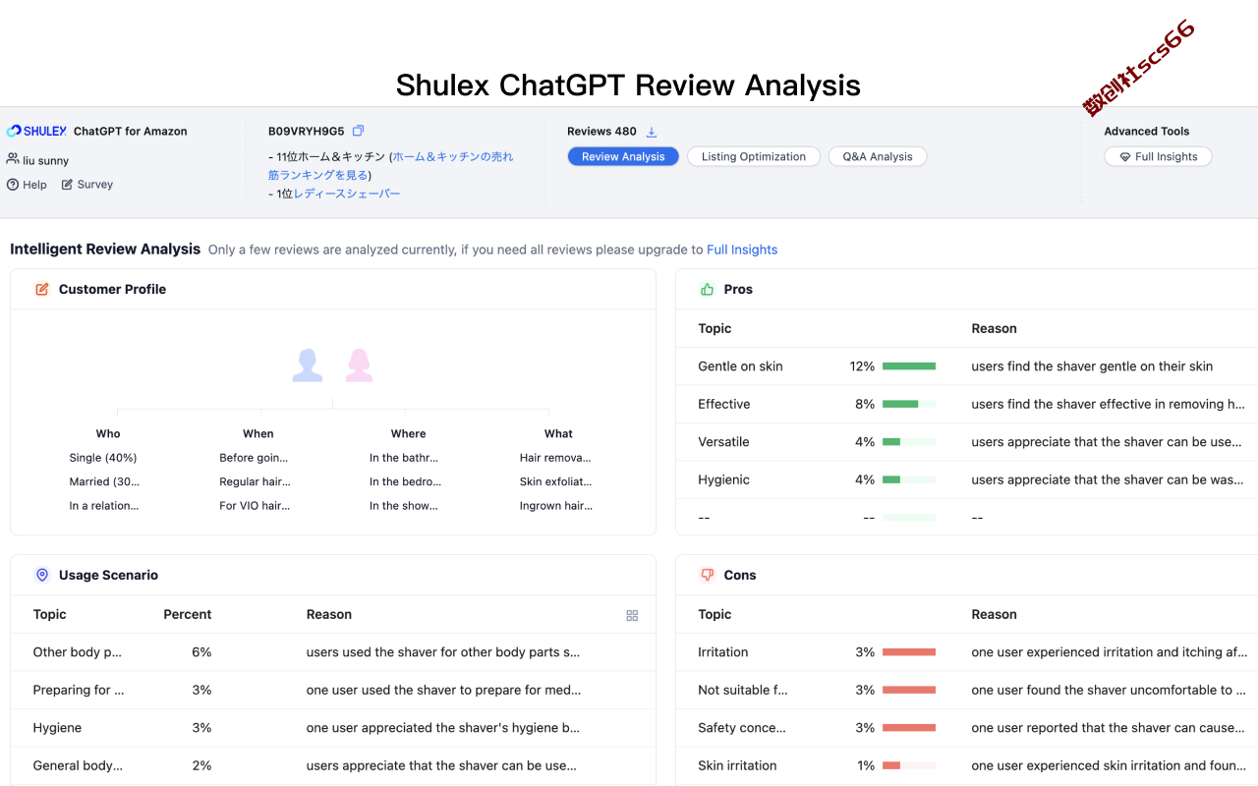Click 'In the show...' under Where

[x=404, y=506]
